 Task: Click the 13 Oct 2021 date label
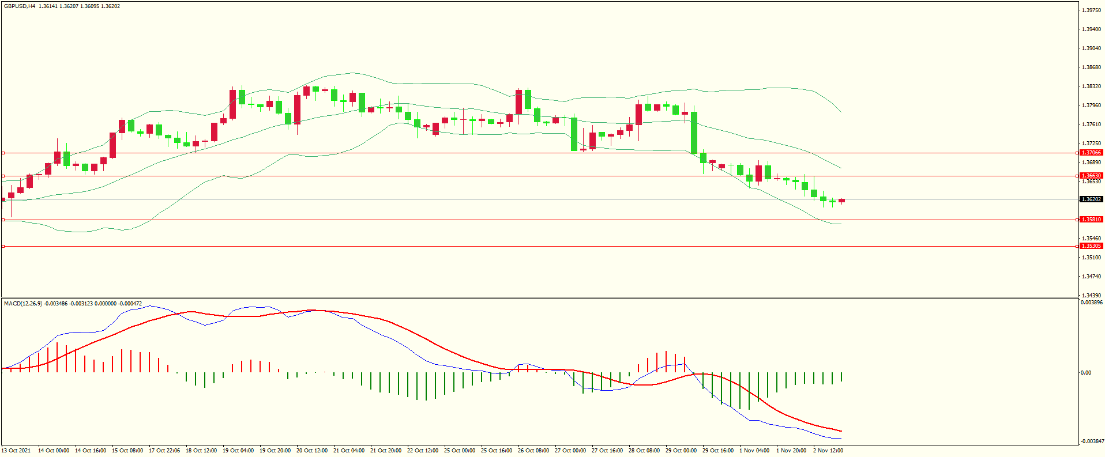coord(16,451)
